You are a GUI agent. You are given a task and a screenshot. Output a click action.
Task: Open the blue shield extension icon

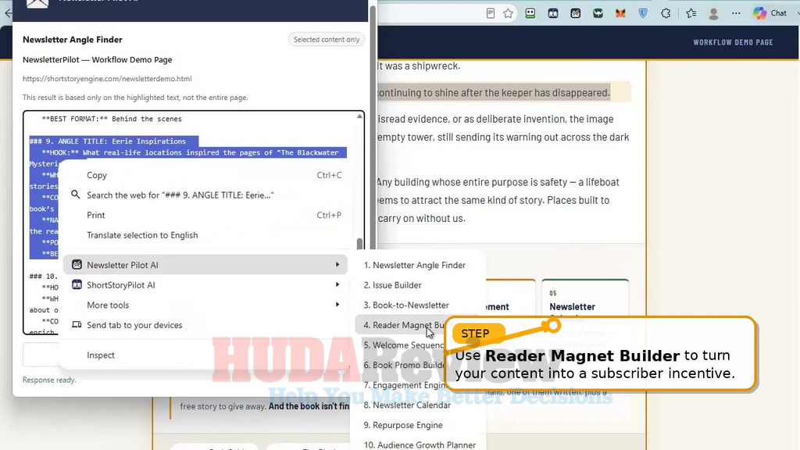tap(643, 13)
